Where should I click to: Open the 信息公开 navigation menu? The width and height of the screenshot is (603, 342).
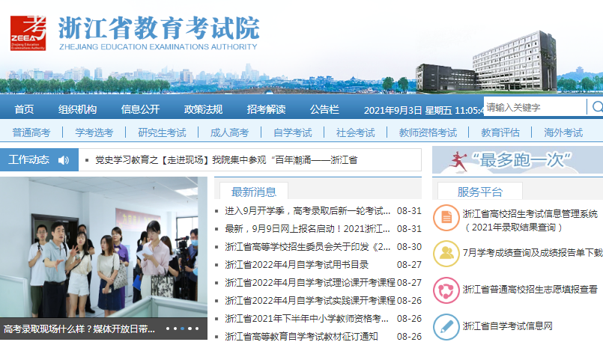[140, 109]
